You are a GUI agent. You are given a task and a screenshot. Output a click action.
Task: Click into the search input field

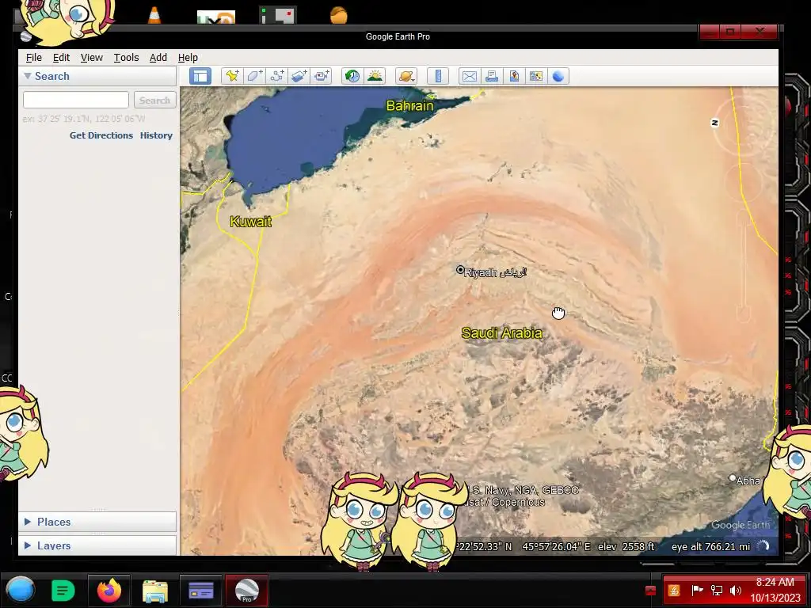[76, 100]
